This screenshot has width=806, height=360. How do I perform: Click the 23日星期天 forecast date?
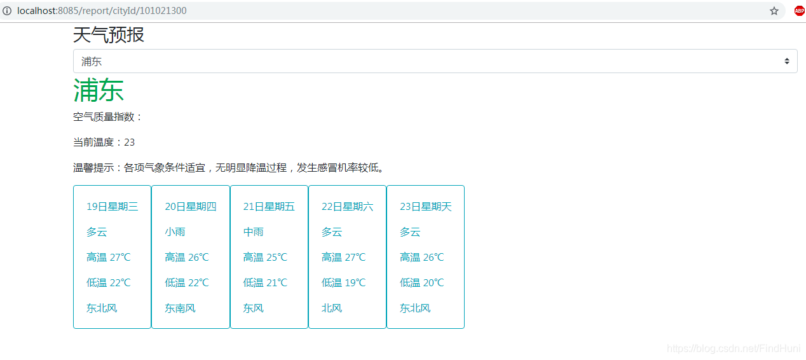click(426, 207)
